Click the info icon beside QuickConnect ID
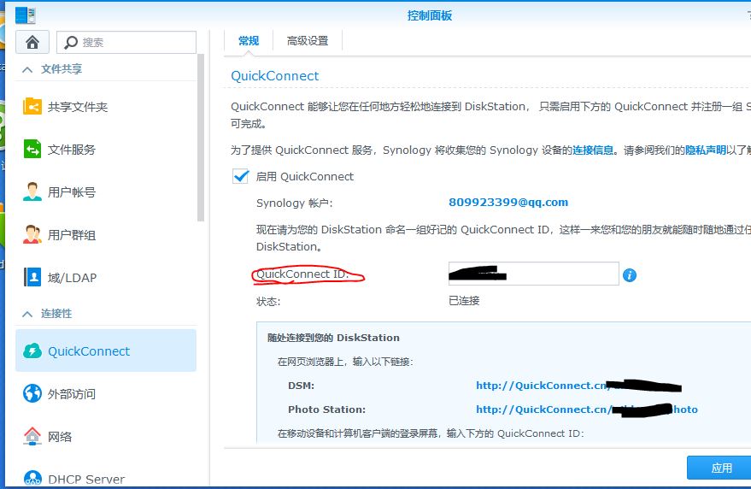The width and height of the screenshot is (751, 489). point(630,275)
